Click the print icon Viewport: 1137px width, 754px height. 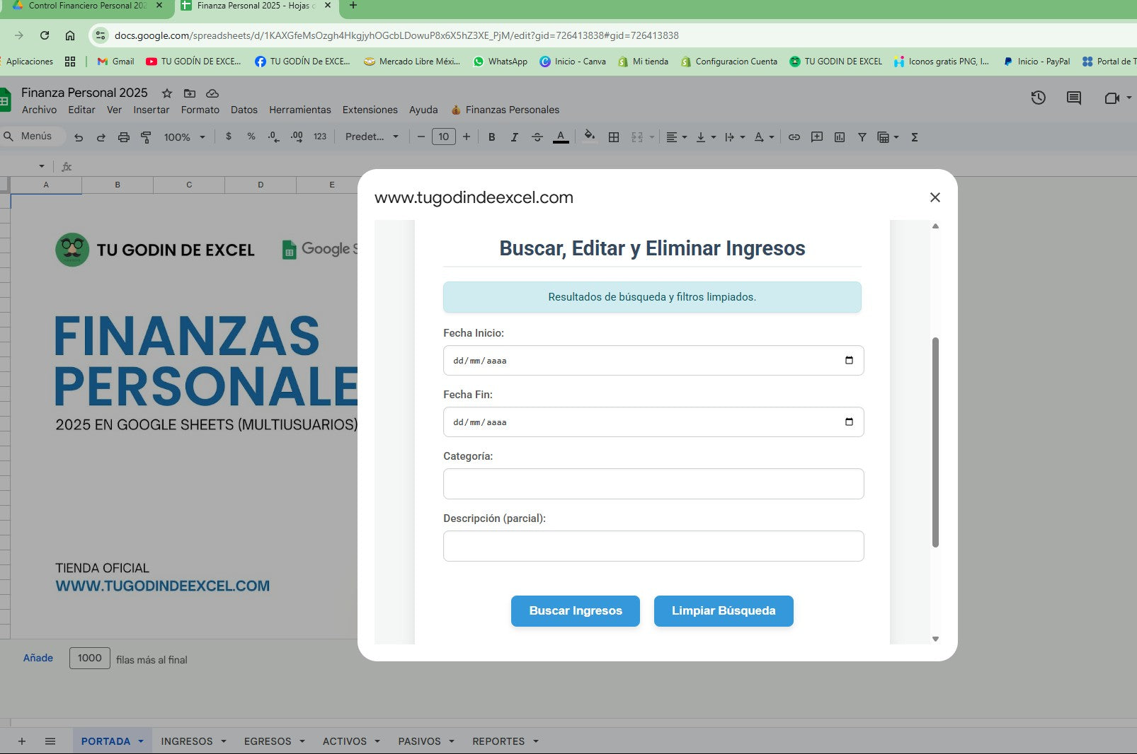(x=124, y=137)
